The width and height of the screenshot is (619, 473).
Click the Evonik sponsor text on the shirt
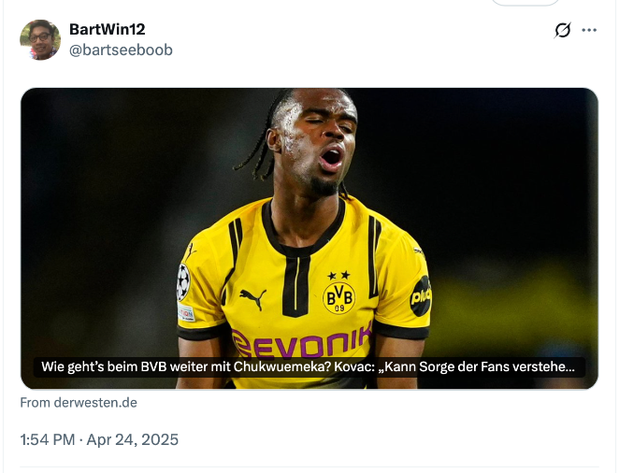click(302, 341)
